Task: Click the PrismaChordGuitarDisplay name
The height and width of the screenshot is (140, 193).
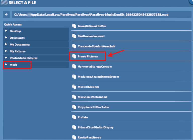Action: (x=96, y=127)
